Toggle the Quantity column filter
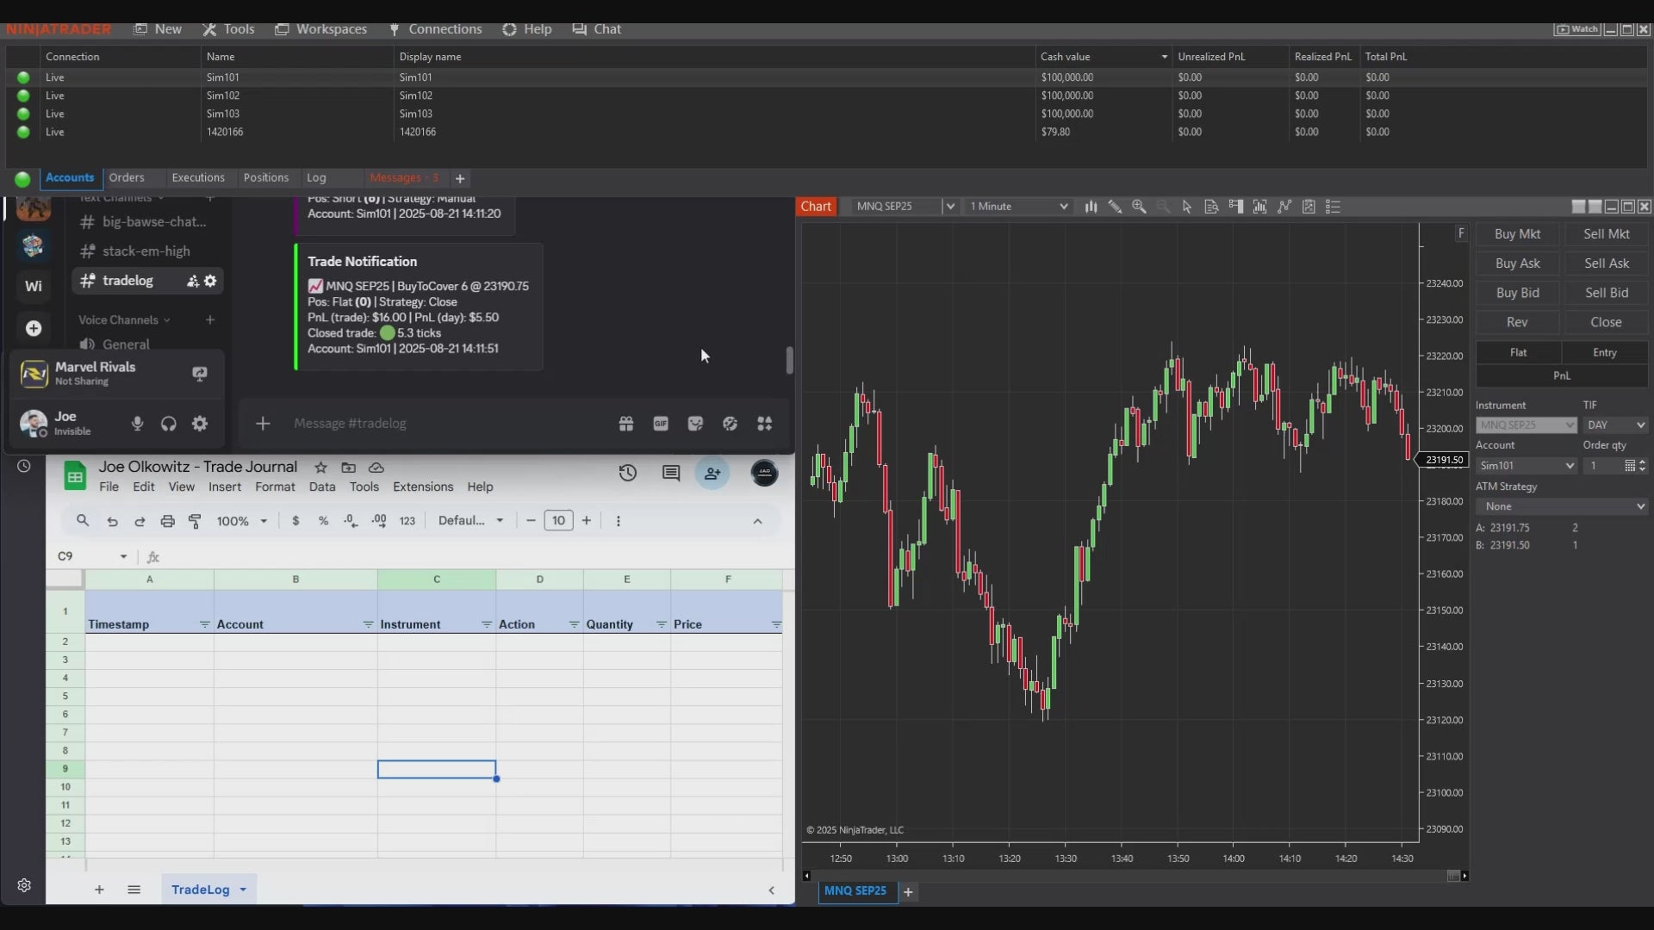The image size is (1654, 930). (661, 624)
